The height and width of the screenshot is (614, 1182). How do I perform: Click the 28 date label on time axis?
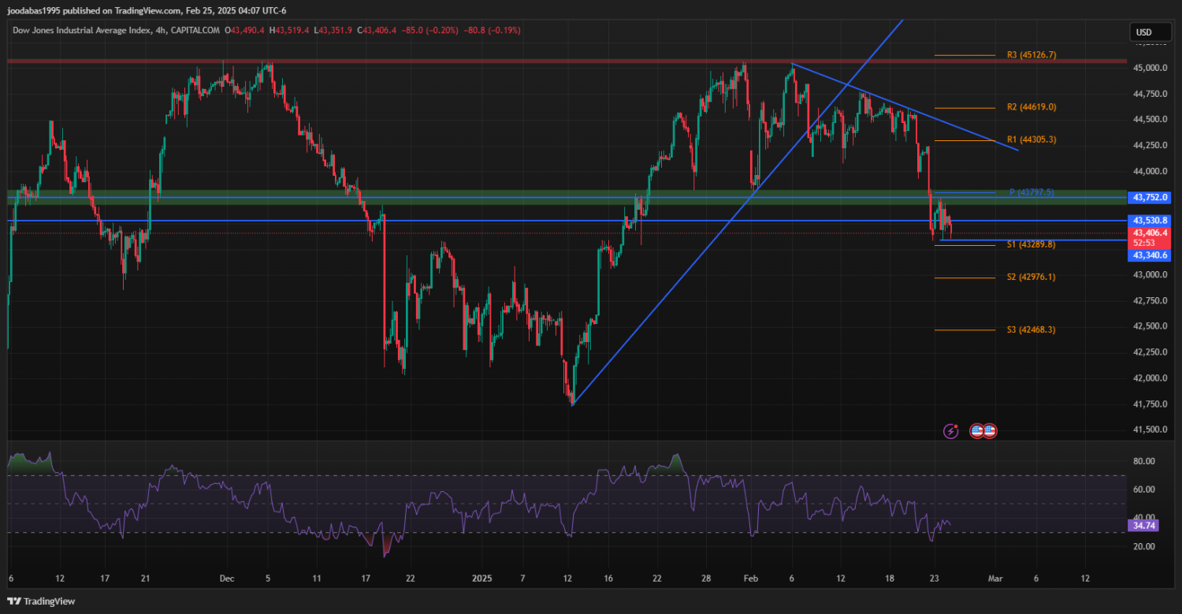point(705,578)
